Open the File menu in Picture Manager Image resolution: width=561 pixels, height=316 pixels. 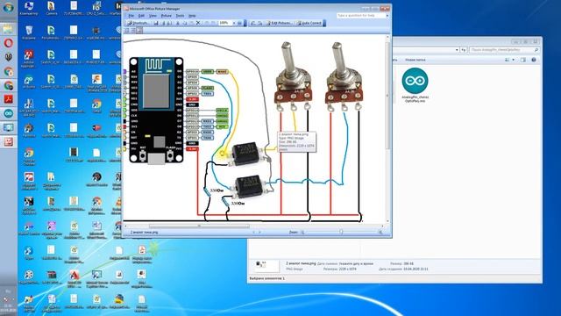coord(131,16)
